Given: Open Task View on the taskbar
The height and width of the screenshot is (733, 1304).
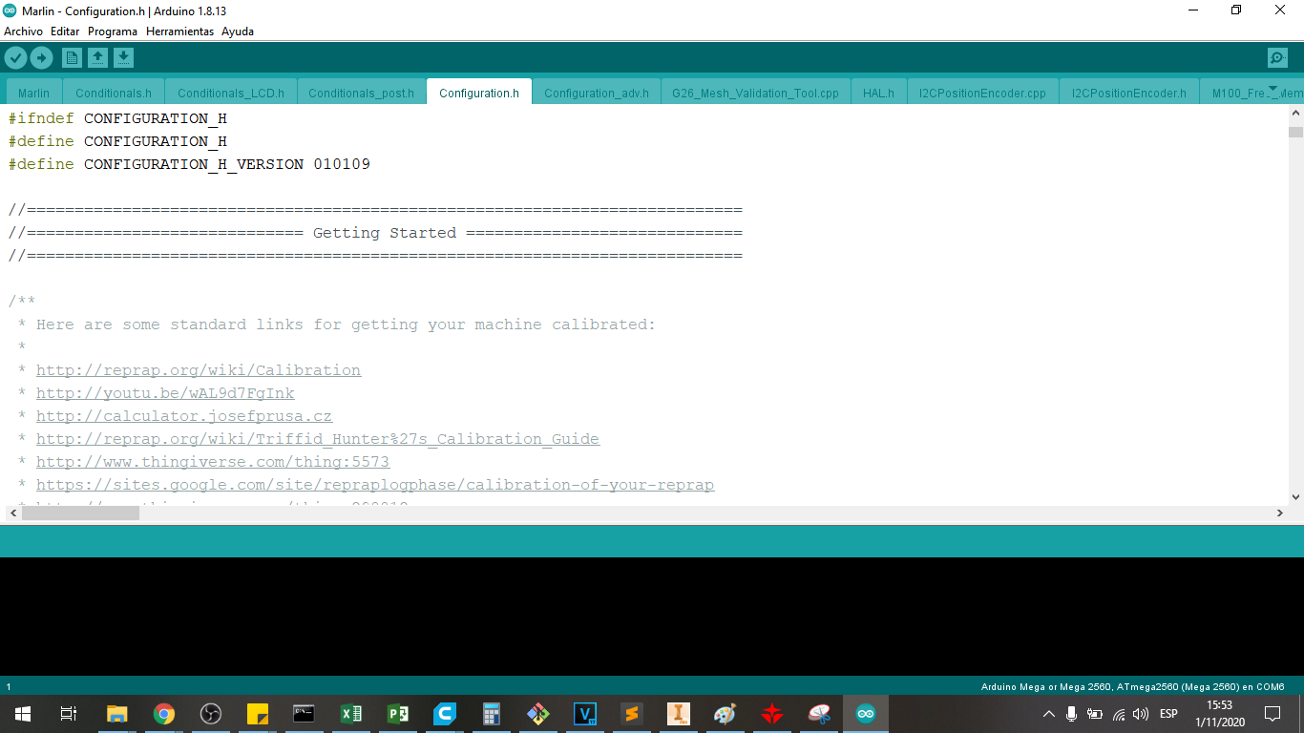Looking at the screenshot, I should tap(69, 714).
